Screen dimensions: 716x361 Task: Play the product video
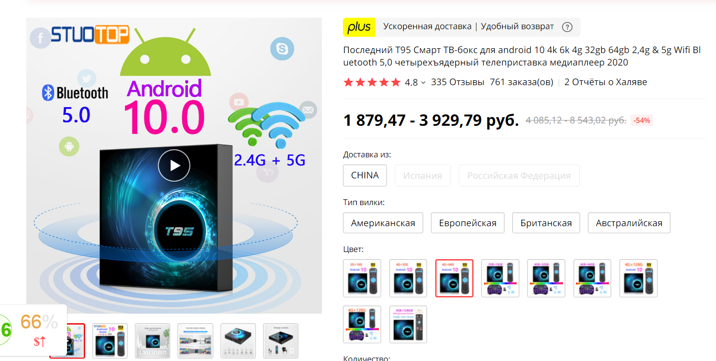[x=174, y=165]
